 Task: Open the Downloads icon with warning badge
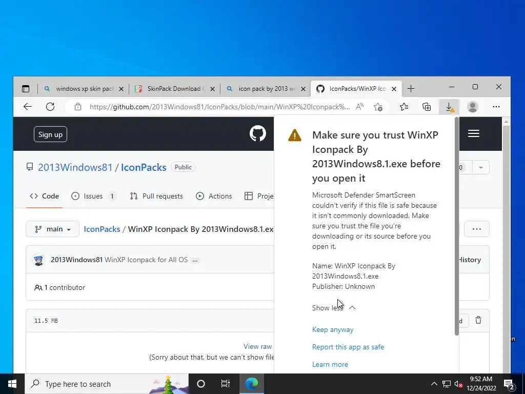(450, 107)
